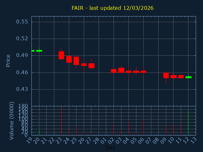The width and height of the screenshot is (203, 152).
Task: Select the red volume bar on day 11
Action: click(181, 129)
